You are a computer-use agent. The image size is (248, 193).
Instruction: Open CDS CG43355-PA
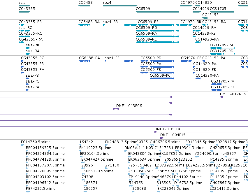(x=22, y=73)
